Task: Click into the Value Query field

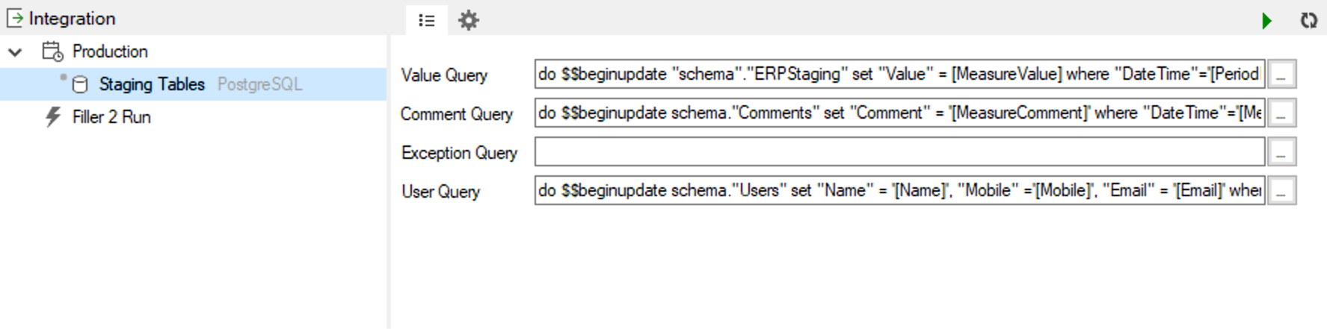Action: [899, 74]
